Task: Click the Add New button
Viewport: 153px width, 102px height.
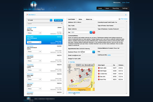Action: tap(58, 20)
